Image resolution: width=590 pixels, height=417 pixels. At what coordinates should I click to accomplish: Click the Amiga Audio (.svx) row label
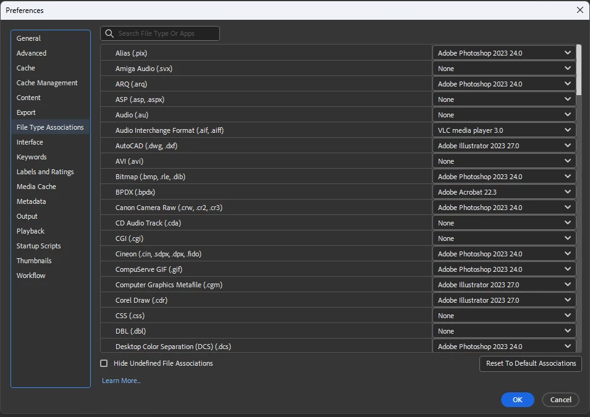tap(144, 69)
